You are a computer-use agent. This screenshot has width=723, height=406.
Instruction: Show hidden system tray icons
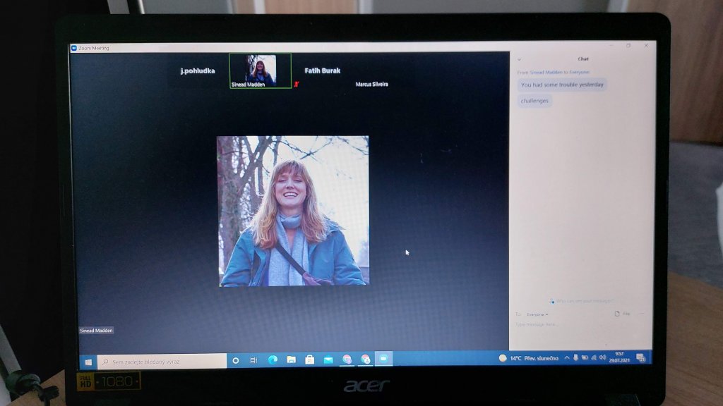pyautogui.click(x=567, y=357)
